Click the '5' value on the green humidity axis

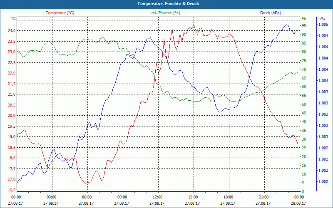303,183
